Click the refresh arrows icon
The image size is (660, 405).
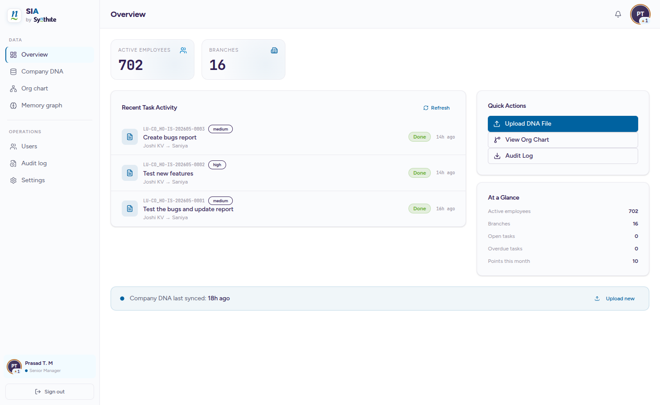pyautogui.click(x=426, y=108)
